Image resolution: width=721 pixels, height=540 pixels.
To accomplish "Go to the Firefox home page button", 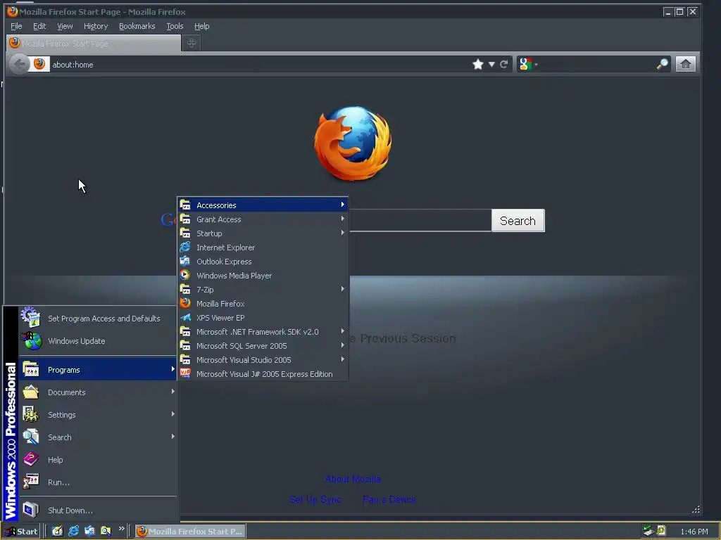I will [685, 64].
